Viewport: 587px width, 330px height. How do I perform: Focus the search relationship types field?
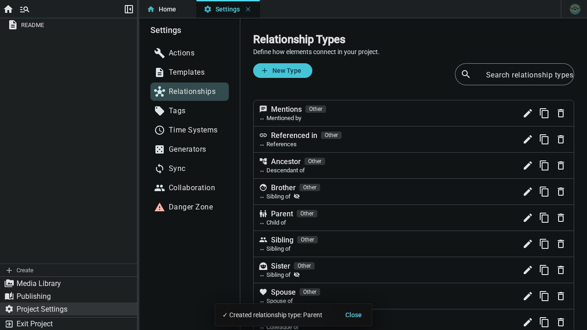pos(515,74)
